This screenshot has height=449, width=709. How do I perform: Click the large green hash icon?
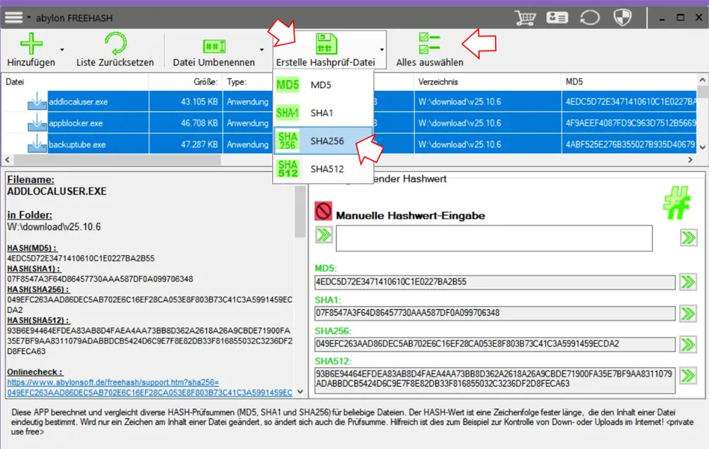click(676, 202)
